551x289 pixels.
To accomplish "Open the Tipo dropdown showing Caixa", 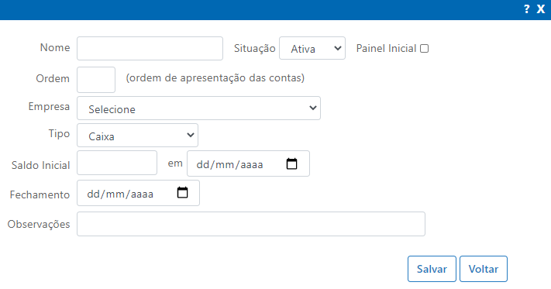I will pyautogui.click(x=137, y=135).
